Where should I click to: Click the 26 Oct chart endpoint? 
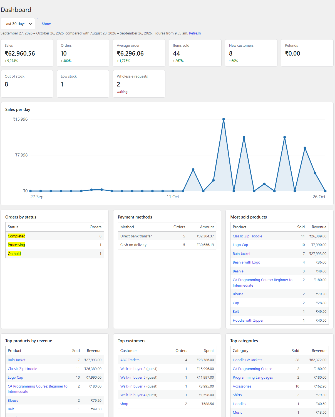(325, 191)
